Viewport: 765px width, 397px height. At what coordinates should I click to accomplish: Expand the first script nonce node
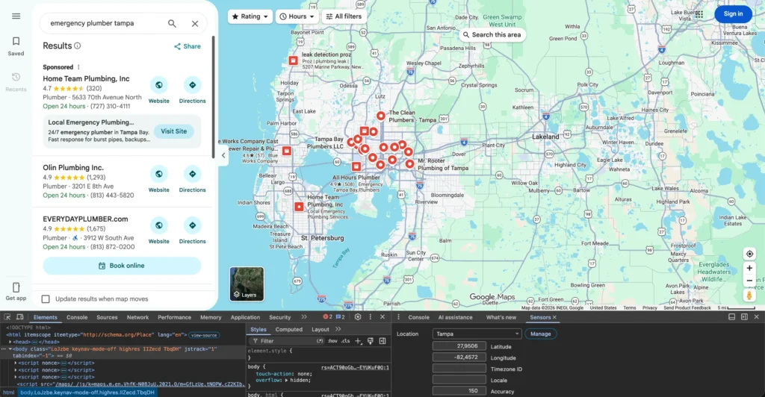pos(16,363)
